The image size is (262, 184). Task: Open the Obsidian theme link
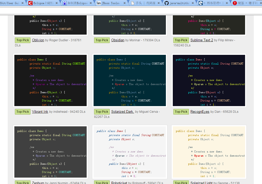[118, 40]
